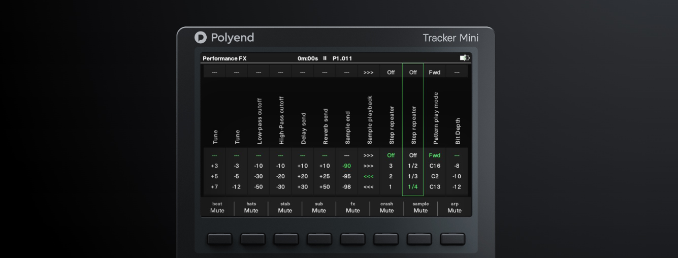Push the hardware button under crash Mute
This screenshot has height=258, width=678.
[x=386, y=239]
